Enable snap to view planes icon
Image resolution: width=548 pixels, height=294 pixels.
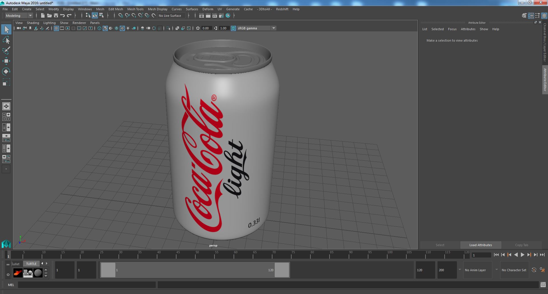(147, 16)
